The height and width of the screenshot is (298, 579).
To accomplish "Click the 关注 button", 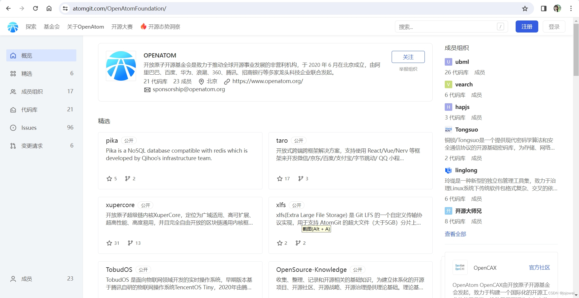I will [x=408, y=57].
